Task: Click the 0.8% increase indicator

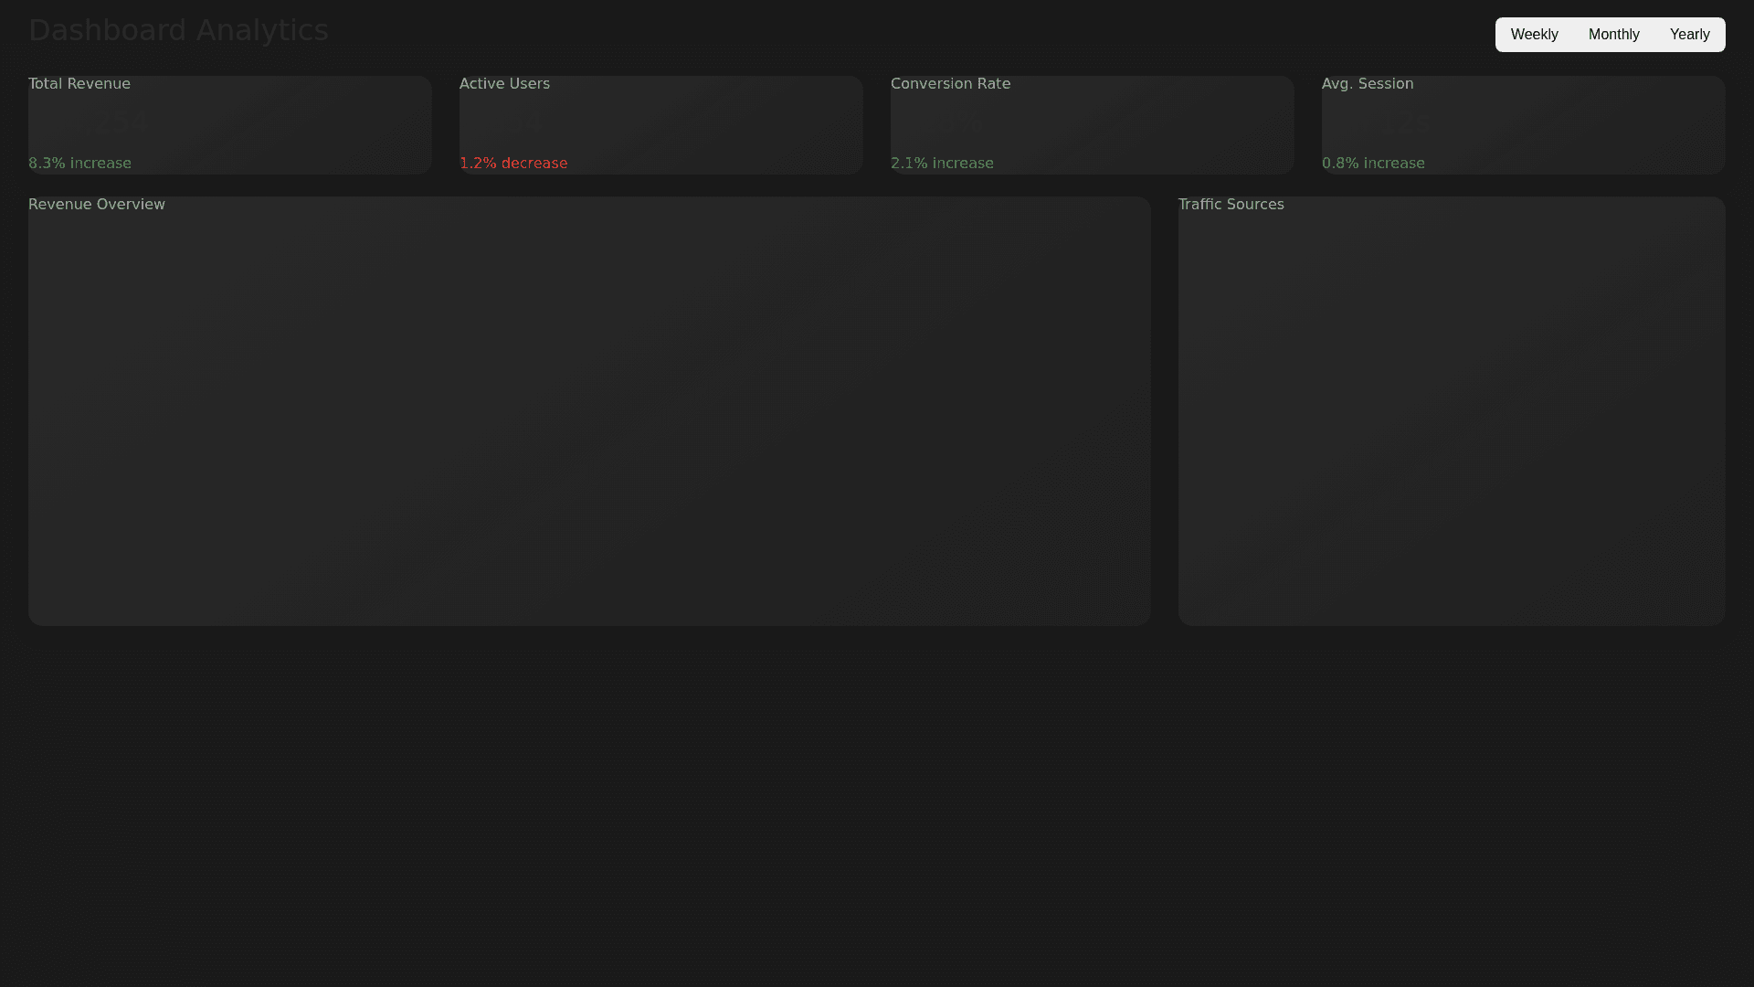Action: click(x=1373, y=164)
